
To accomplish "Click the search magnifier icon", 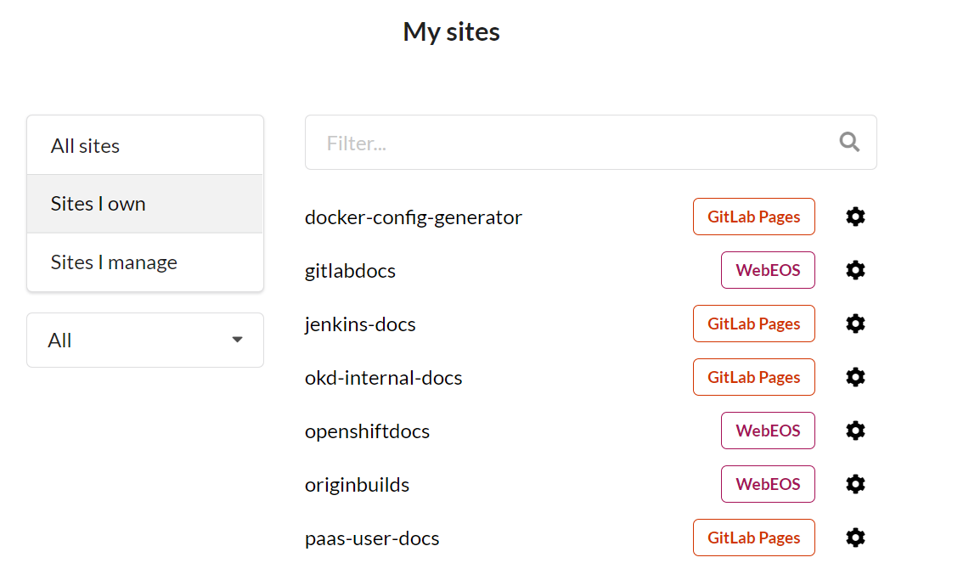I will [x=850, y=142].
